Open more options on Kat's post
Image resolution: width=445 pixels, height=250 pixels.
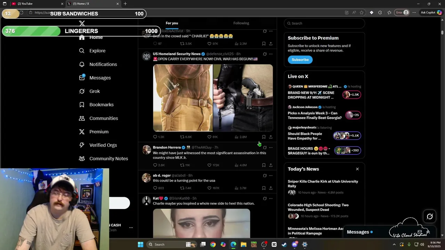tap(271, 199)
